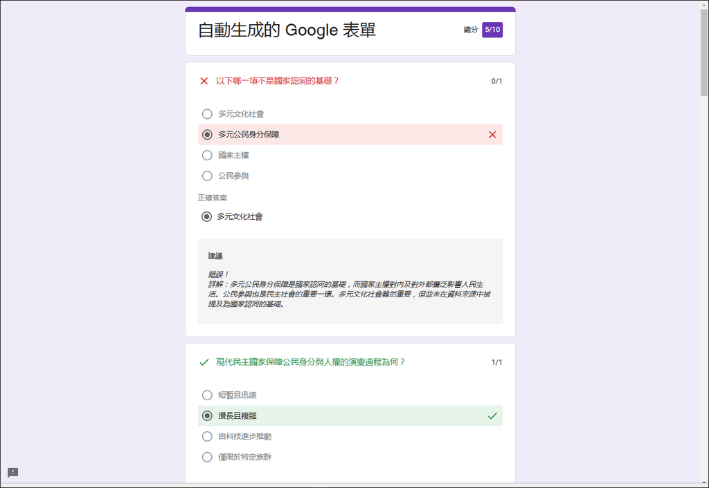Click the 建議 feedback heading
The width and height of the screenshot is (709, 488).
tap(215, 256)
